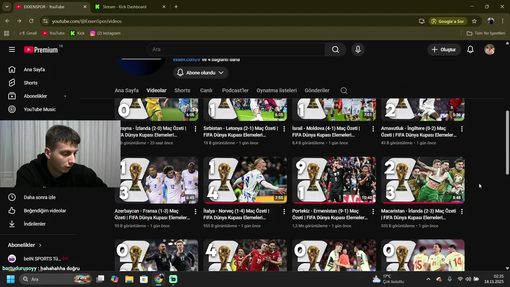
Task: Play Macaristan - İrlanda video thumbnail
Action: pos(423,180)
